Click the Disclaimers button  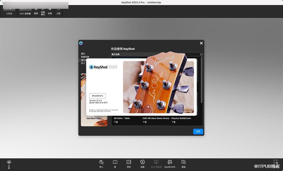[97, 95]
